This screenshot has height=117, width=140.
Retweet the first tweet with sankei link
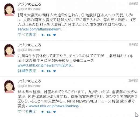[49, 35]
